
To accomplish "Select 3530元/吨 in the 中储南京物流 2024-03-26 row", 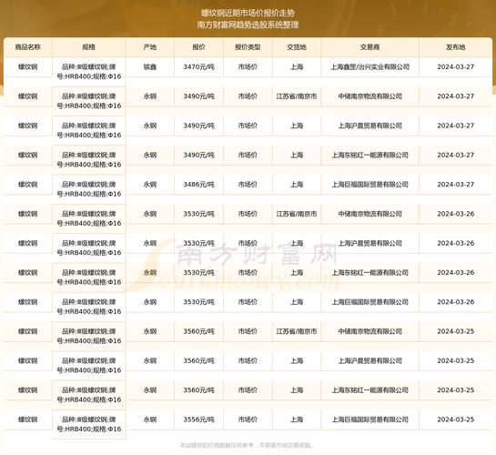I will tap(198, 214).
